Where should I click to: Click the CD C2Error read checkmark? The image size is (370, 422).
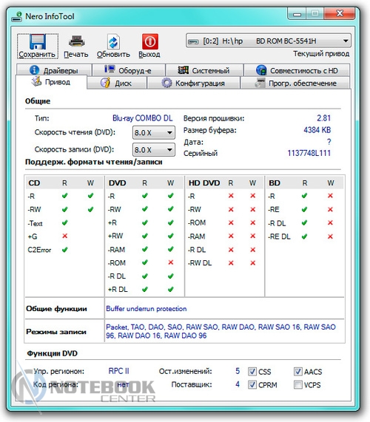point(64,250)
